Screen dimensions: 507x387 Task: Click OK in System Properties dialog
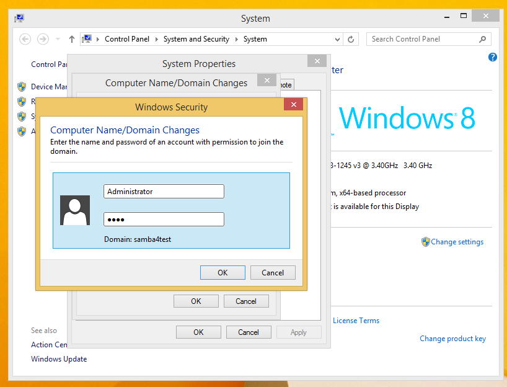pyautogui.click(x=198, y=332)
